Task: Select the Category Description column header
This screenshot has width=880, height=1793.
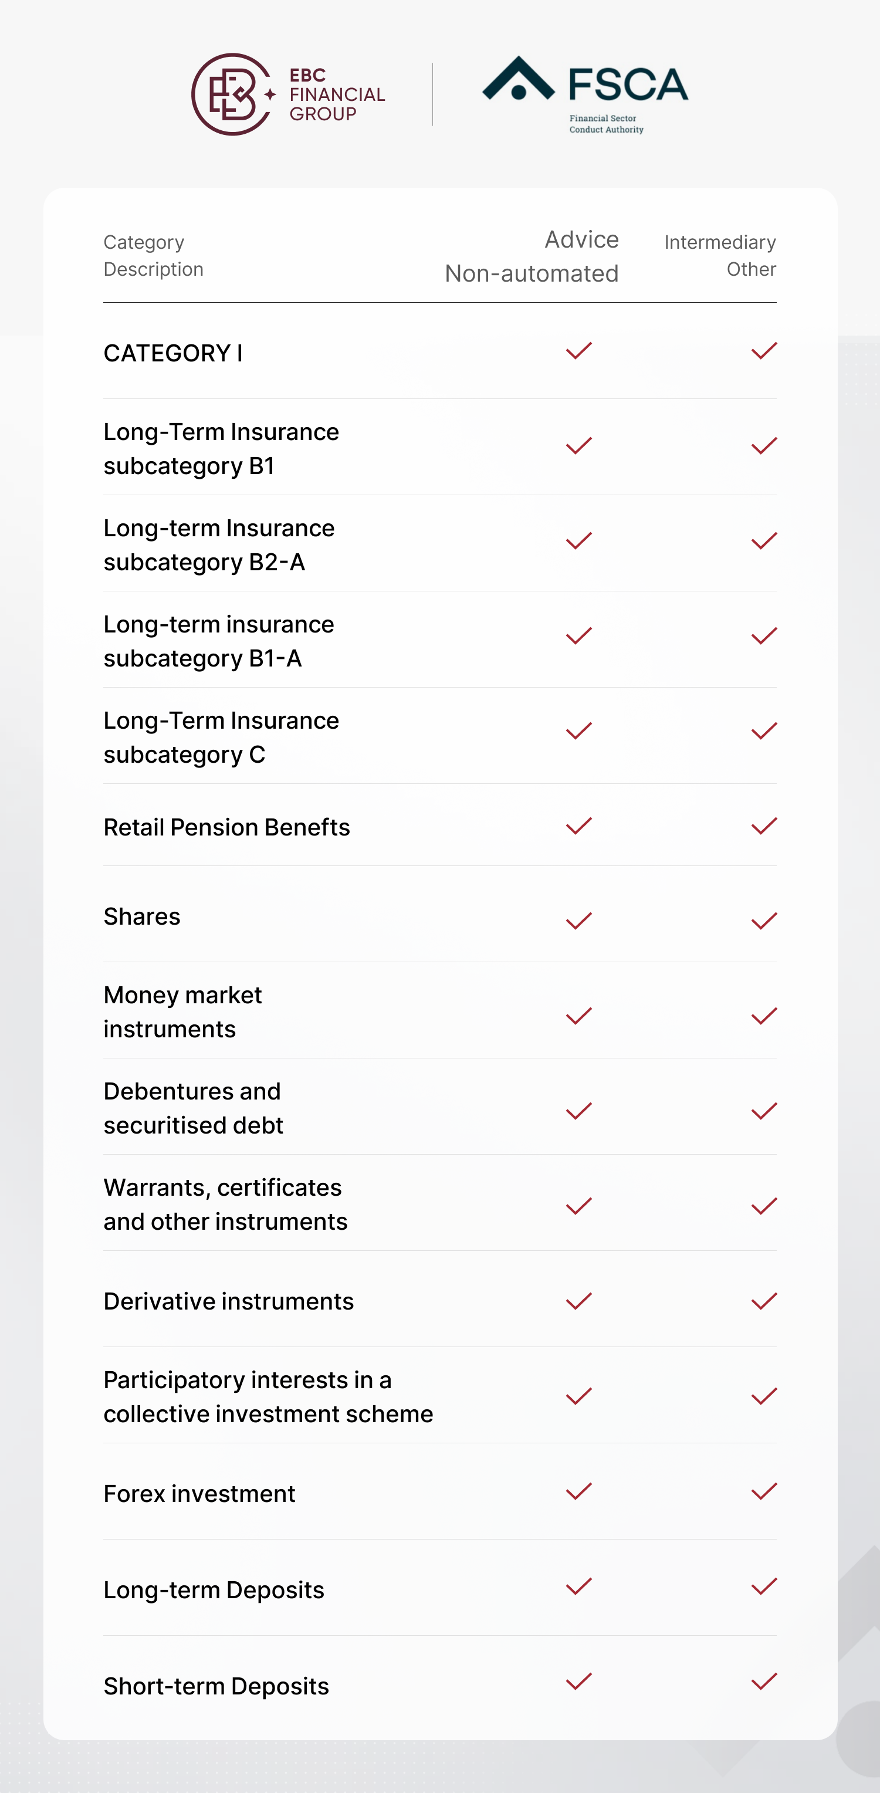Action: (153, 255)
